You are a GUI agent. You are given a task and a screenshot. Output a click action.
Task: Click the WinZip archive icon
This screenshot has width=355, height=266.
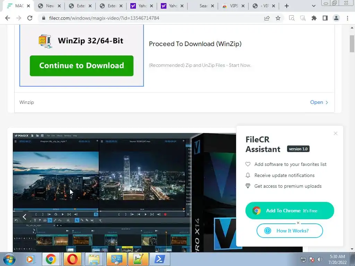coord(45,41)
